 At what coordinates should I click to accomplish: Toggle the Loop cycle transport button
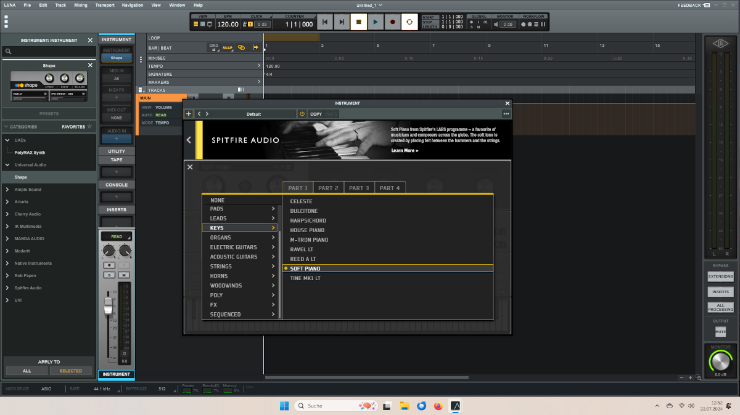point(409,23)
